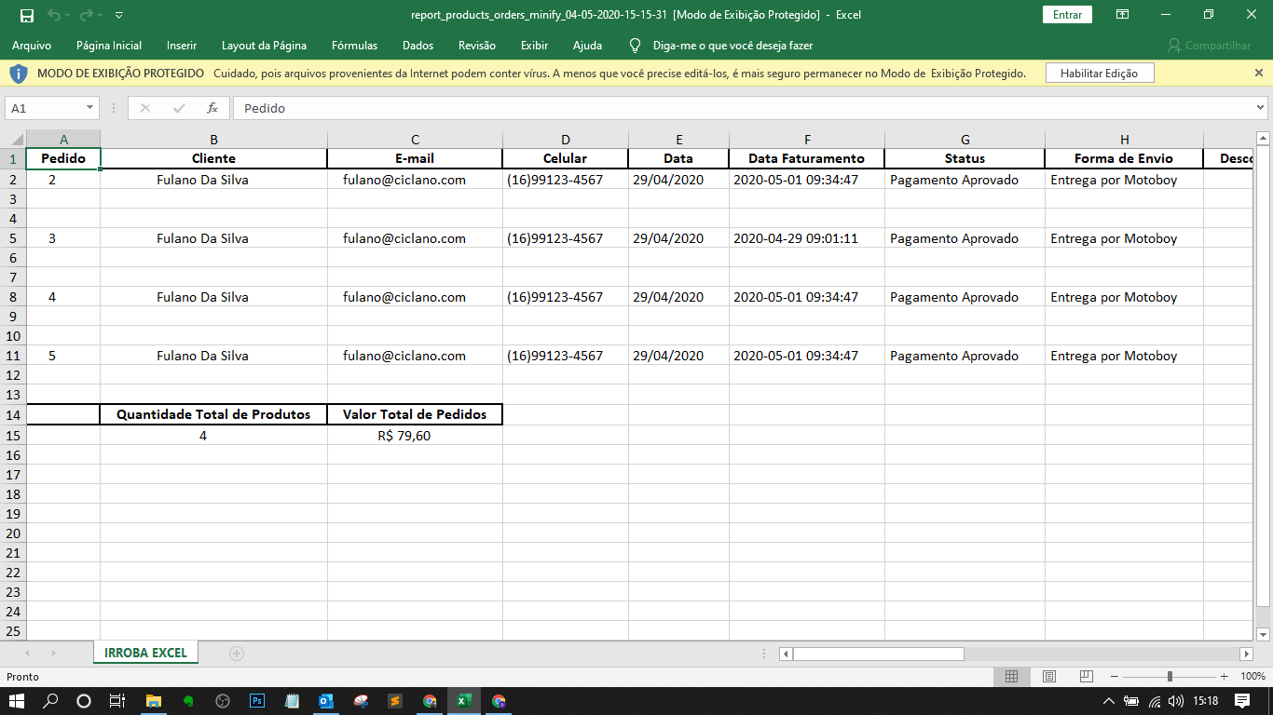Click the lightbulb Tell me icon

636,45
